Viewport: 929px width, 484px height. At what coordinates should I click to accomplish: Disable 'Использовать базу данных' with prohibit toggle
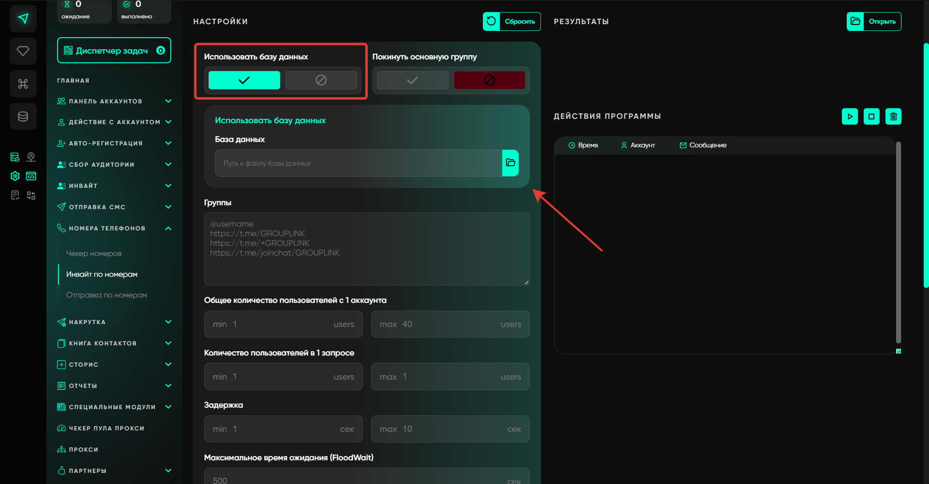point(321,80)
